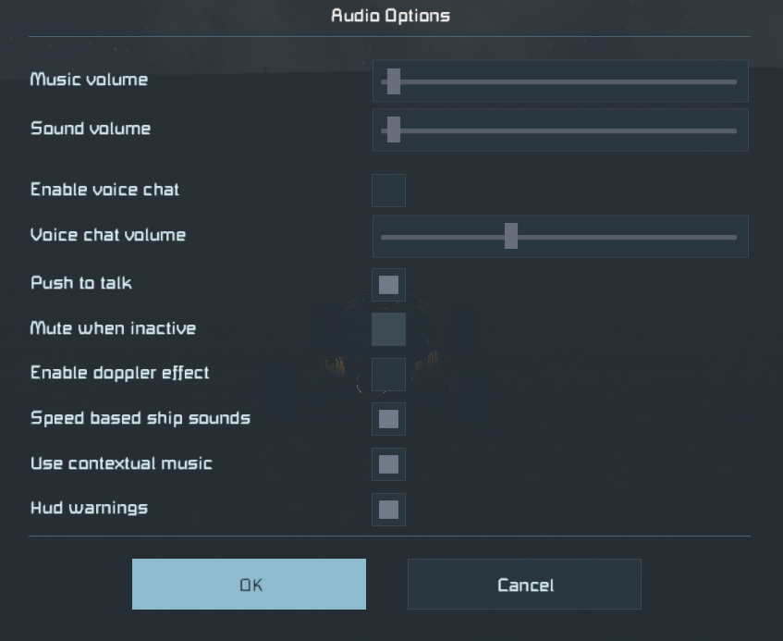Screen dimensions: 783x641
Task: Click the Hud warnings label text
Action: (89, 508)
